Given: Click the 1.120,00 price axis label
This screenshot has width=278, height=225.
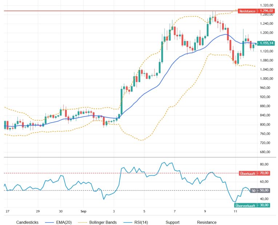Looking at the screenshot, I should click(266, 51).
